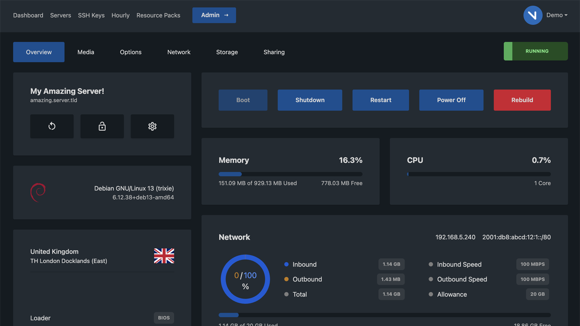Click the orange Outbound legend dot

click(286, 279)
